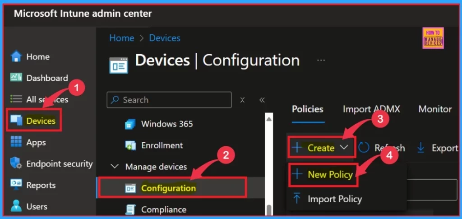Click the Export download arrow icon
This screenshot has height=219, width=462.
coord(421,148)
